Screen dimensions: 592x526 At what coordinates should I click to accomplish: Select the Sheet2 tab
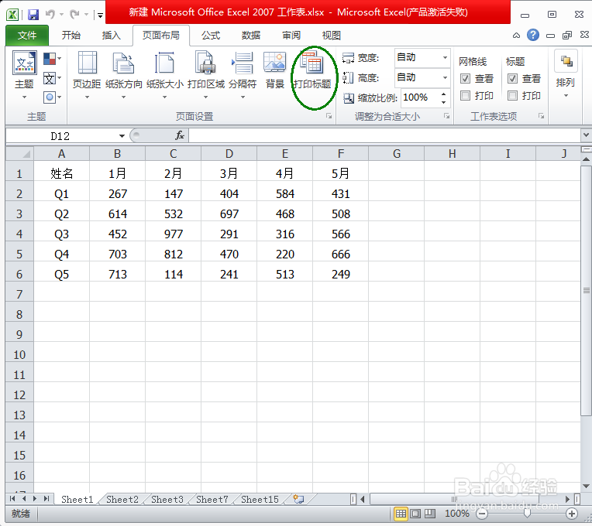coord(122,499)
